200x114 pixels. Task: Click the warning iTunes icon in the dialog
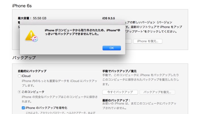(32, 36)
